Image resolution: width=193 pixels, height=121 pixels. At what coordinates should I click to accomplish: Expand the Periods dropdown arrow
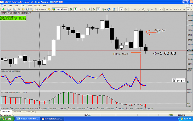point(111,9)
